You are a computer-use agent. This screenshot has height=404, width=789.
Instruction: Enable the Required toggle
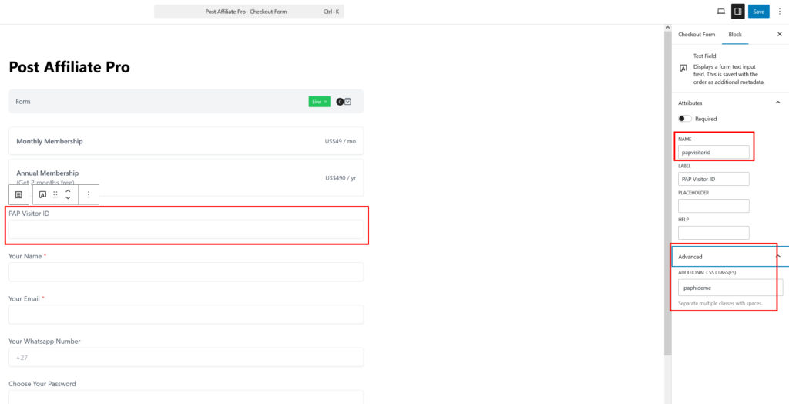point(685,119)
